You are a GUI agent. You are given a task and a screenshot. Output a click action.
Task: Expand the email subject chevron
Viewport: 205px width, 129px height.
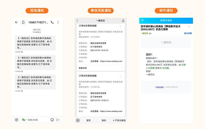(x=189, y=27)
